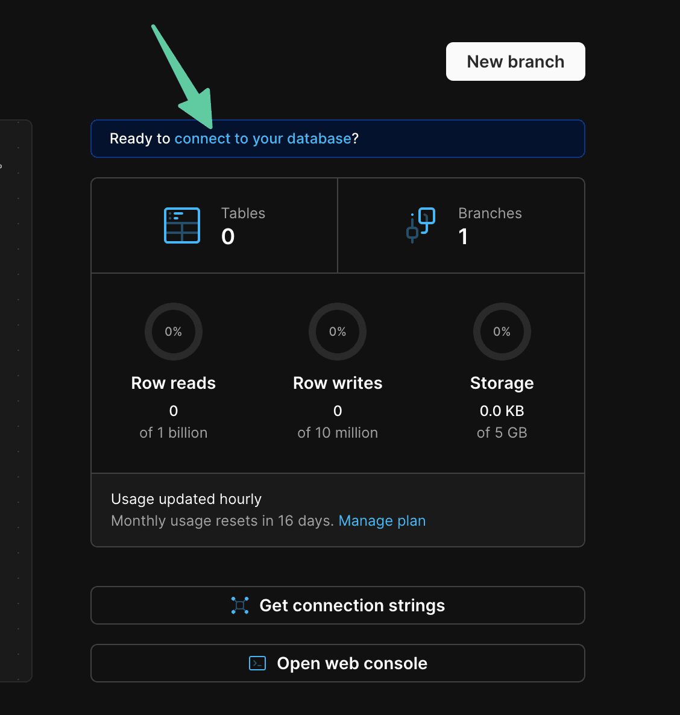
Task: Click the Tables count value 0
Action: pyautogui.click(x=228, y=237)
